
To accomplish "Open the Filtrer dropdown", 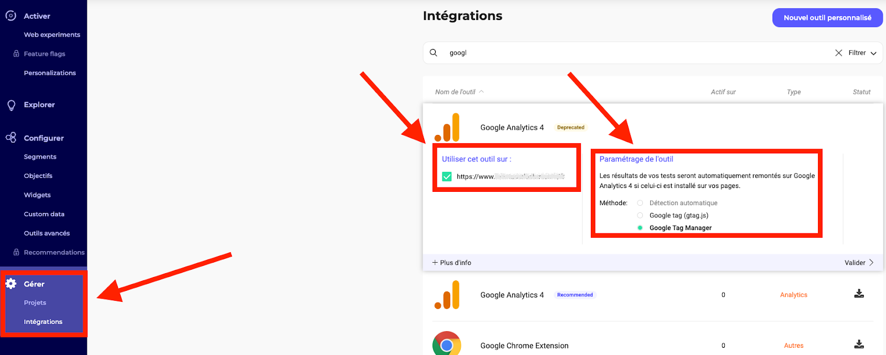I will point(862,53).
